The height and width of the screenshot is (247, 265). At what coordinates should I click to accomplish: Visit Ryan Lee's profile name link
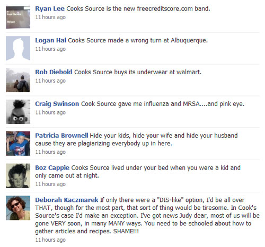tap(50, 8)
